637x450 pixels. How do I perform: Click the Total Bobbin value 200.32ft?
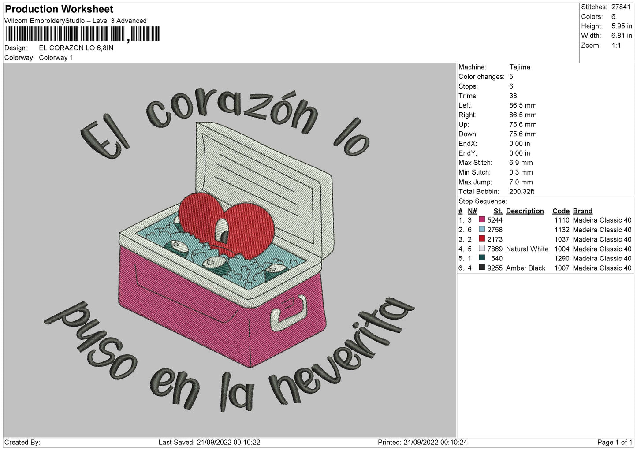point(522,192)
